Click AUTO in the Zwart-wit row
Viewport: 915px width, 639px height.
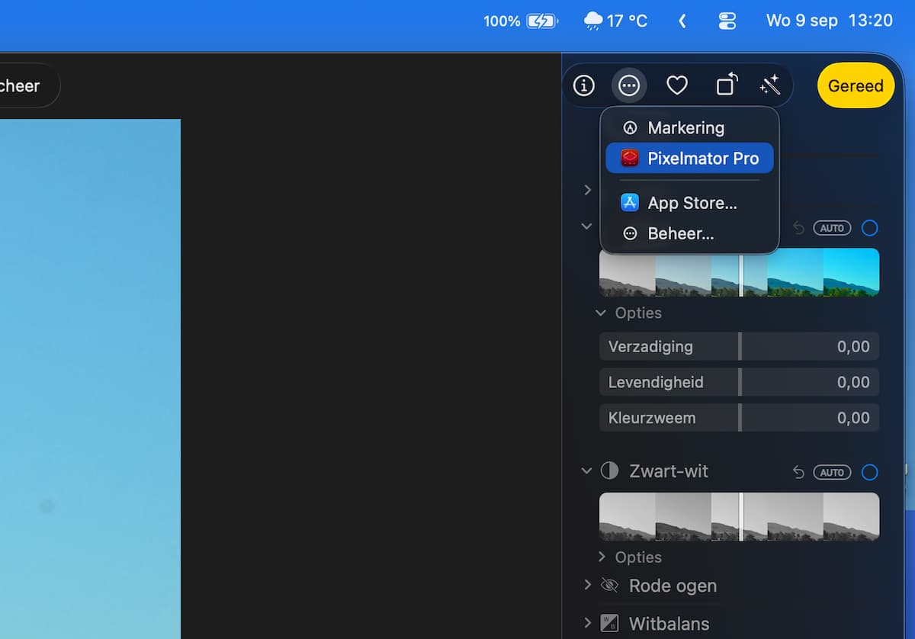[832, 473]
